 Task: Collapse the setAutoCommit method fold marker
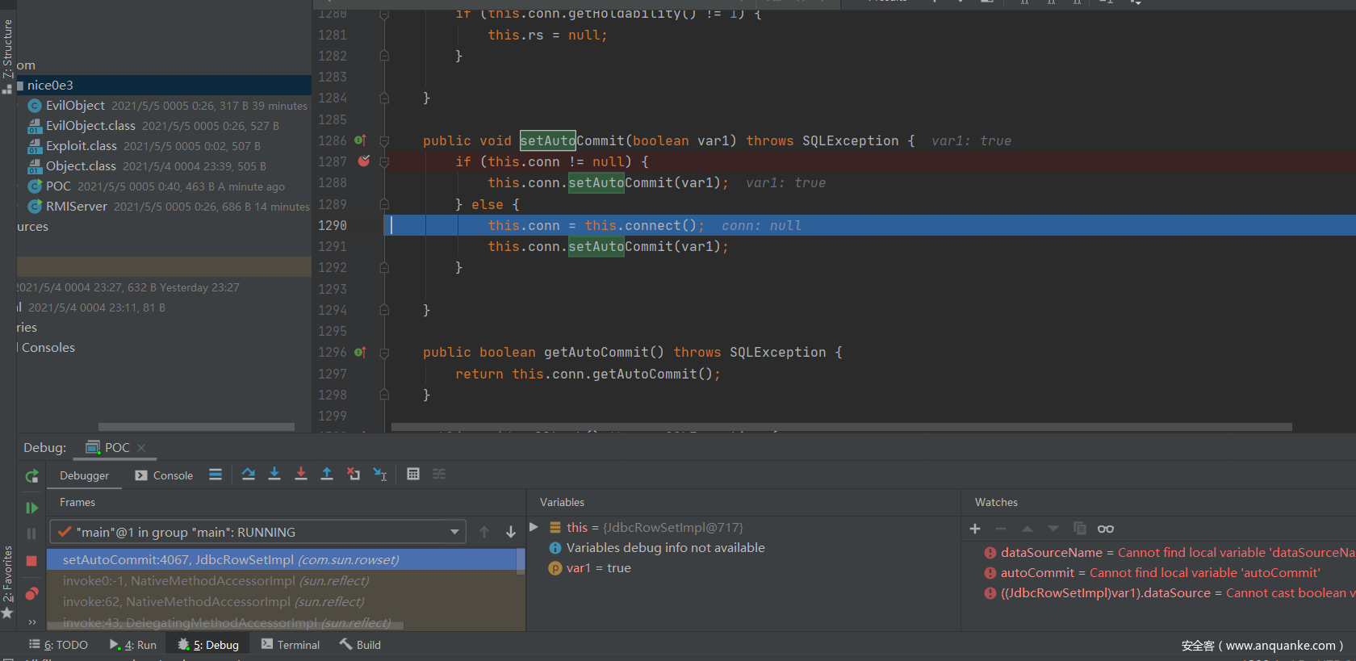tap(384, 141)
